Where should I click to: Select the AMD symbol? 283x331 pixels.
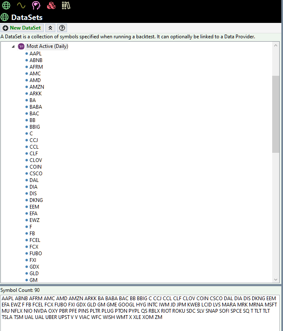(35, 80)
